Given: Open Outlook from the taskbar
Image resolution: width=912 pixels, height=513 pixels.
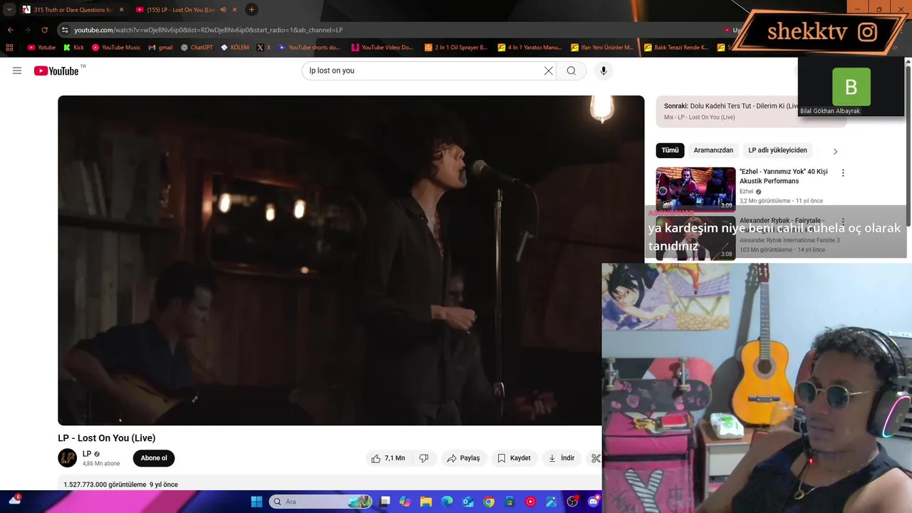Looking at the screenshot, I should click(x=468, y=502).
